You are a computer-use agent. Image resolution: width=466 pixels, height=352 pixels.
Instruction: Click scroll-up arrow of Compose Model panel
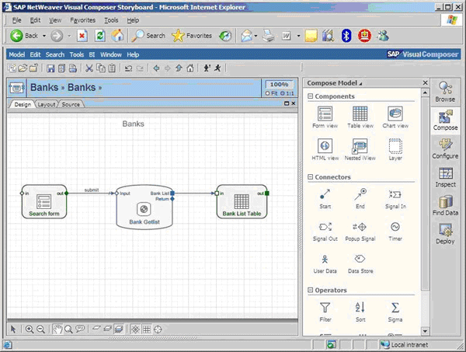tap(425, 92)
